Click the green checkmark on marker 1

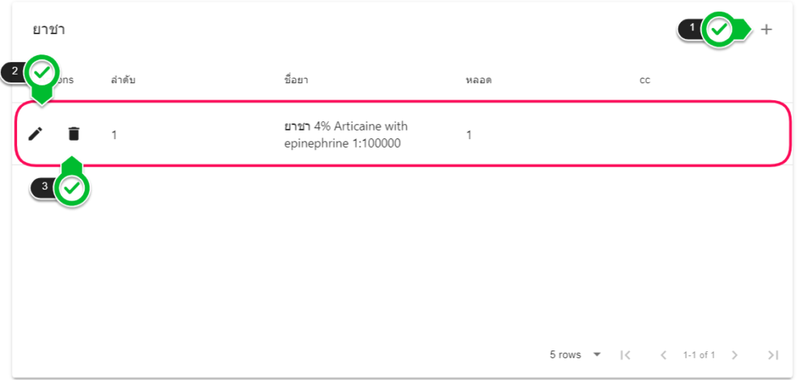tap(720, 30)
